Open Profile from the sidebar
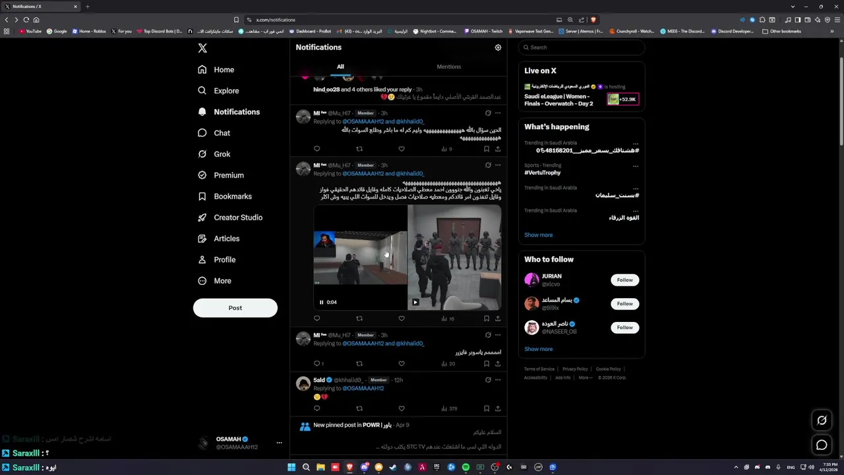 [216, 259]
